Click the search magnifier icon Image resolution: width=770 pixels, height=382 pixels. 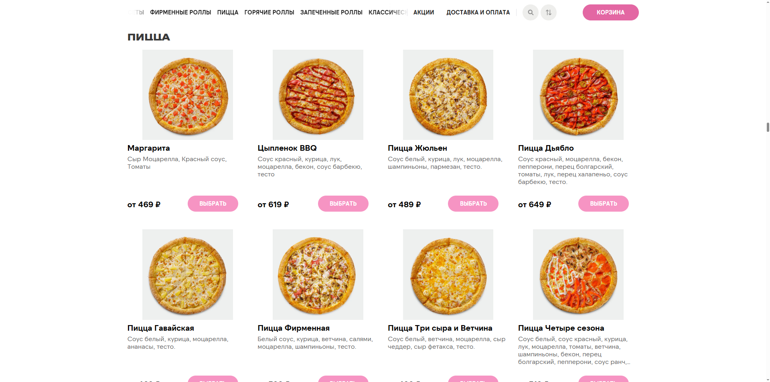[x=530, y=12]
